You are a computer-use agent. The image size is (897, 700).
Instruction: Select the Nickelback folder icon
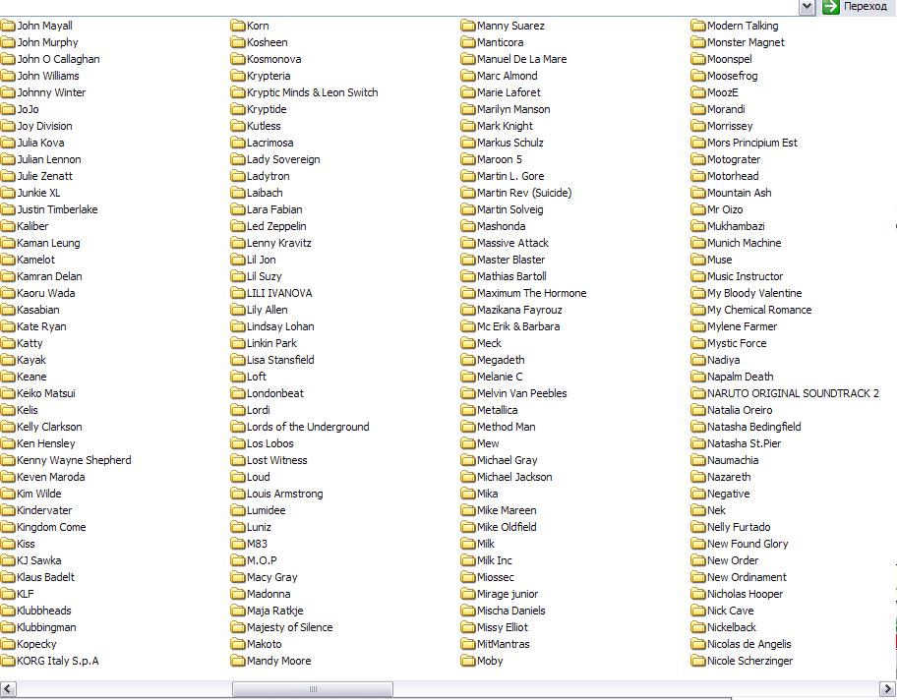point(698,627)
